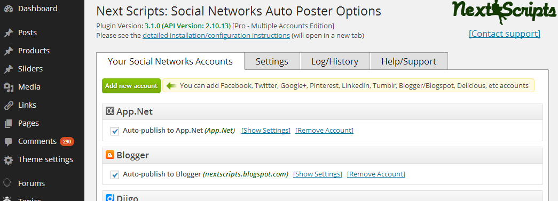Open the Log/History tab
Image resolution: width=558 pixels, height=201 pixels.
click(x=334, y=61)
